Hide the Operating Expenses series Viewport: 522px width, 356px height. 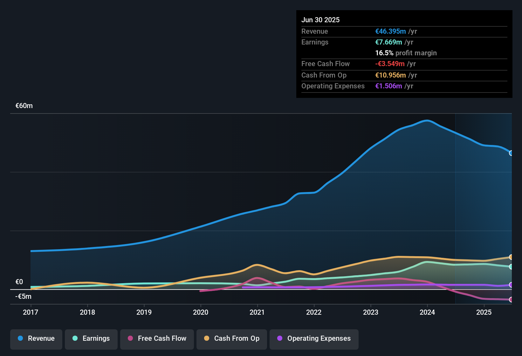[314, 339]
